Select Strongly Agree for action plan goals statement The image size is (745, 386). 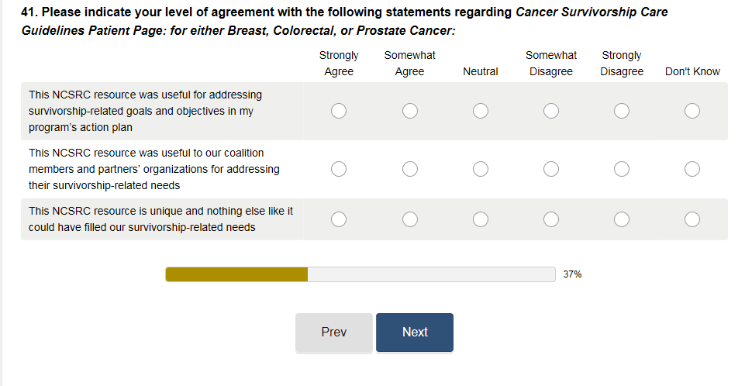tap(339, 112)
